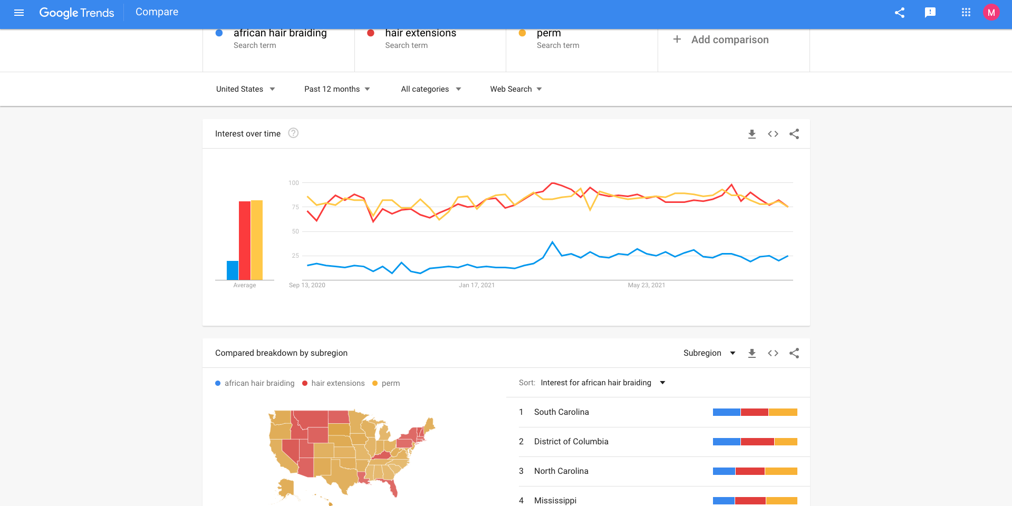Change the Past 12 months time range
Viewport: 1012px width, 506px height.
[337, 89]
